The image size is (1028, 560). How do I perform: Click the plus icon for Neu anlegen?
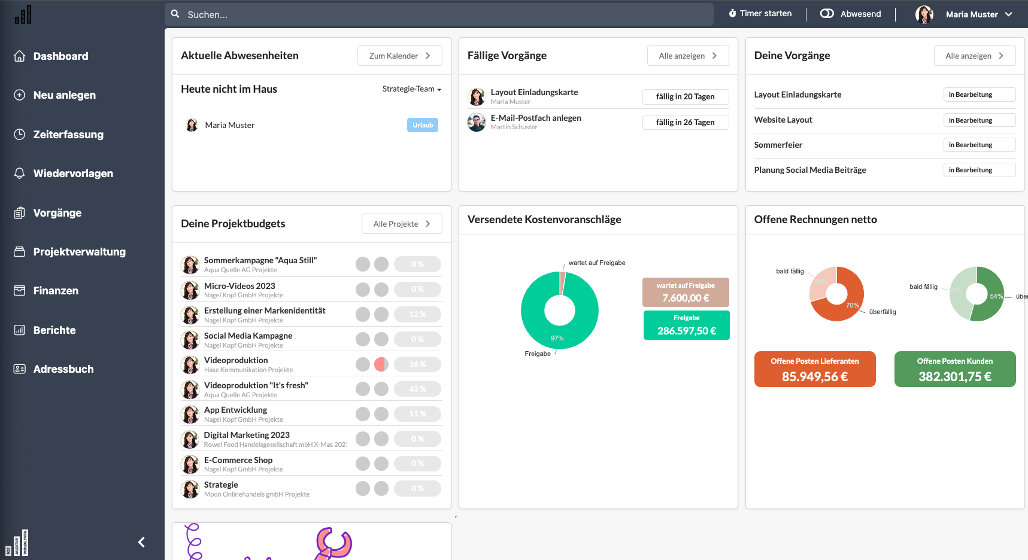[20, 95]
